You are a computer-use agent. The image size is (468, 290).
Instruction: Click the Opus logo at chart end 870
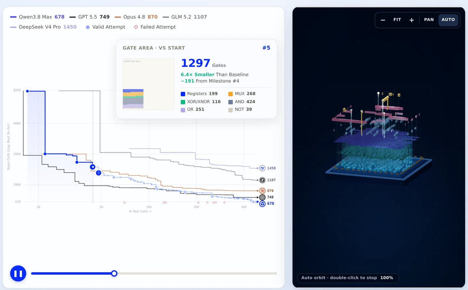pyautogui.click(x=262, y=191)
